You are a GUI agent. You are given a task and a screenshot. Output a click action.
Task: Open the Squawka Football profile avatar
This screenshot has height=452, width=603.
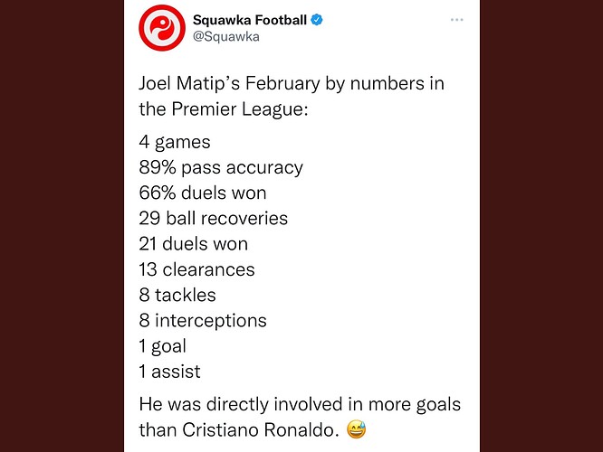point(162,28)
